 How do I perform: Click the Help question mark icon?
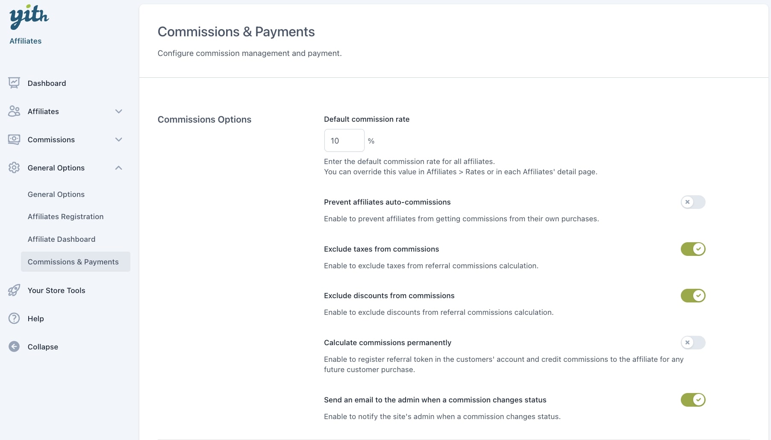click(x=14, y=318)
